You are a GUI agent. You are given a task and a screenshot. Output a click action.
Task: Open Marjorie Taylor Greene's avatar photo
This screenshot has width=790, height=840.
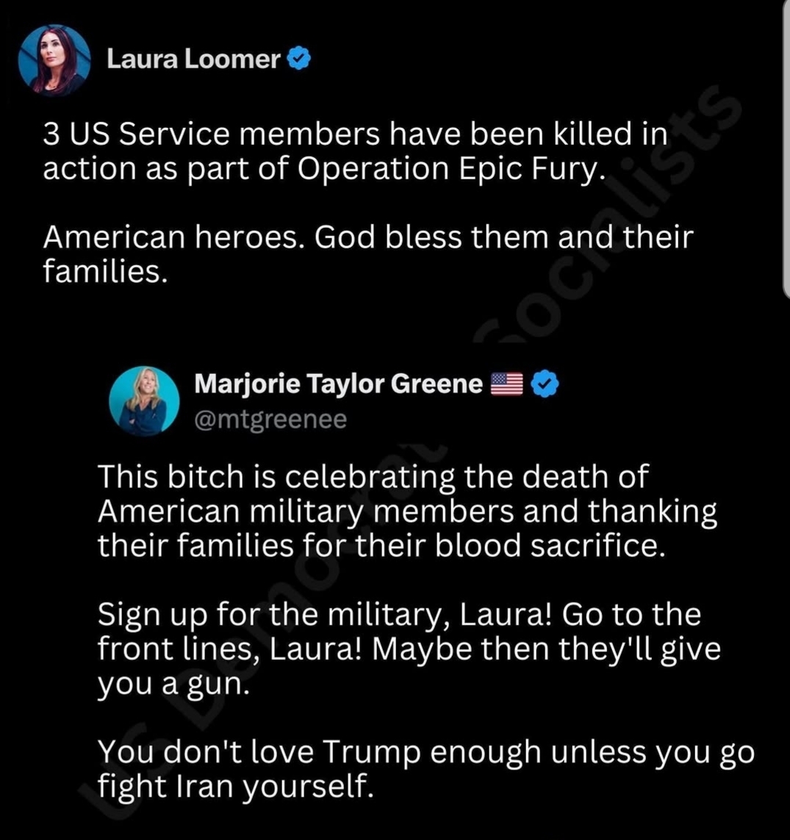[144, 401]
